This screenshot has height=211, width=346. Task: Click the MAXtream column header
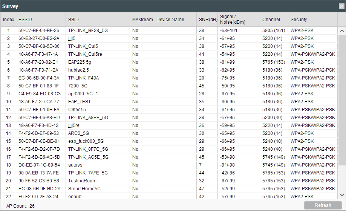coord(142,19)
